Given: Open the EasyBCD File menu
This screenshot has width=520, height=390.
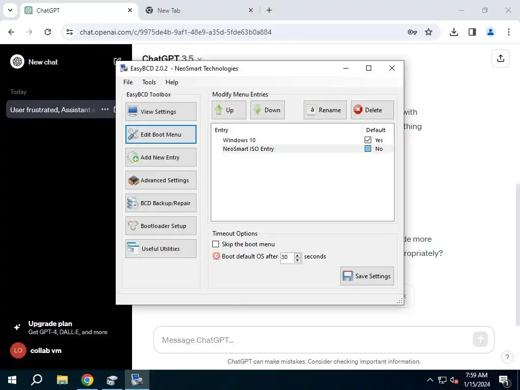Looking at the screenshot, I should 128,82.
